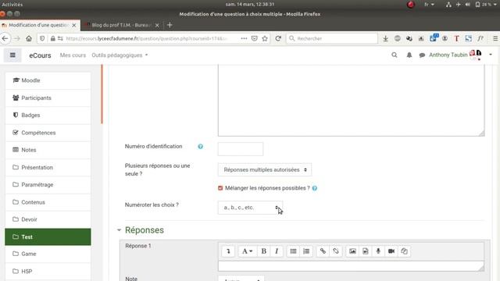Click the Numéro d'identification input field
This screenshot has height=281, width=500.
[x=241, y=149]
